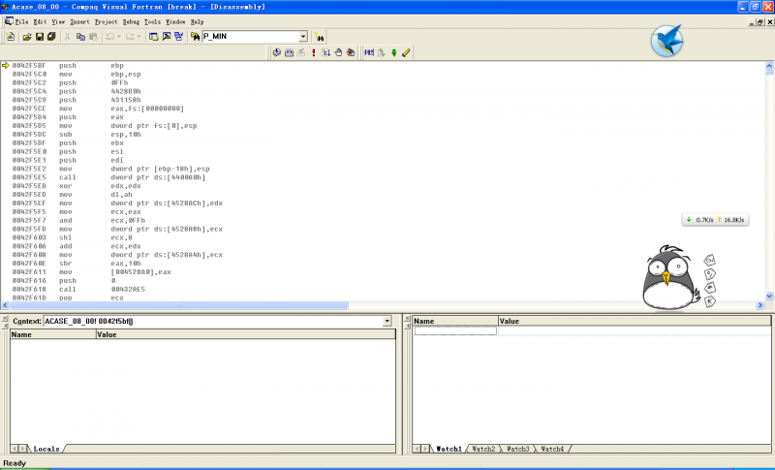Screen dimensions: 775x470
Task: Select the Locals tab
Action: click(46, 449)
